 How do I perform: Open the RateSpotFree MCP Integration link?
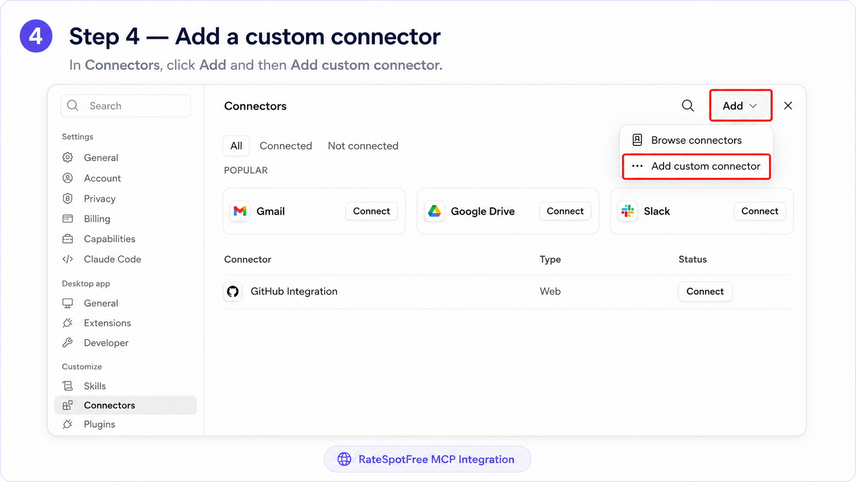click(427, 459)
